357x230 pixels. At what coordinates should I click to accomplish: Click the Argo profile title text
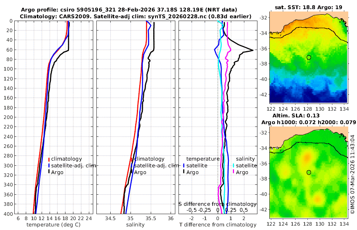click(x=129, y=10)
